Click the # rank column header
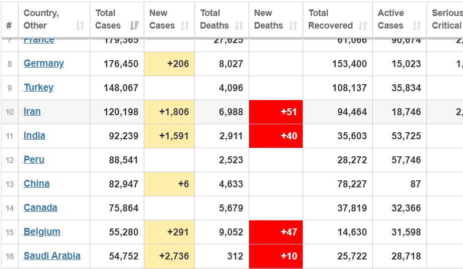Screen dimensions: 463x269 (9, 26)
